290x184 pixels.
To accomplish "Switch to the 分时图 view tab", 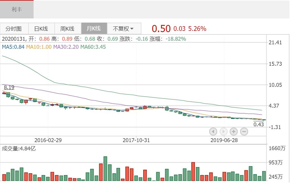I will click(x=14, y=28).
